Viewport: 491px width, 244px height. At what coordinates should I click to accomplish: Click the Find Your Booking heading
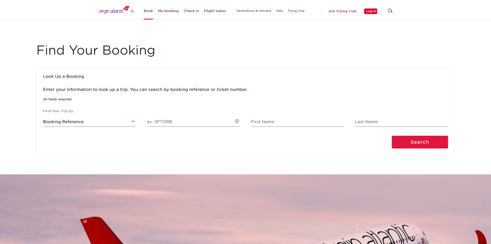point(96,50)
